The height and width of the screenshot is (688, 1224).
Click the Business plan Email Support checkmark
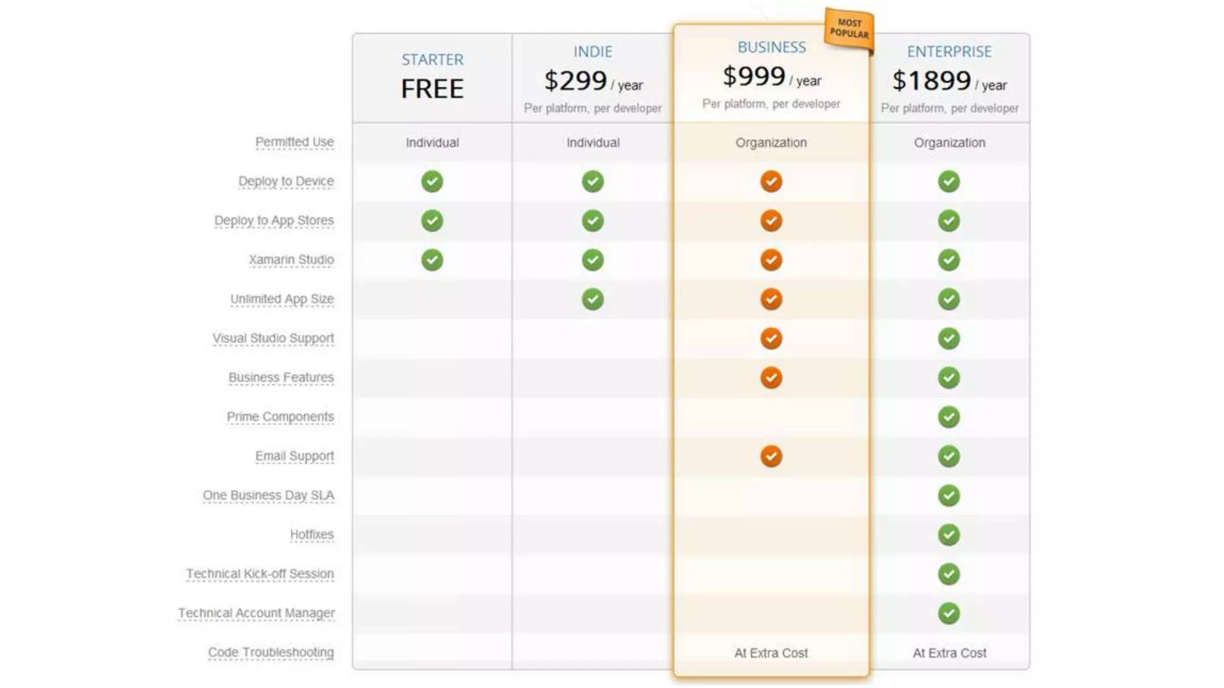[771, 456]
